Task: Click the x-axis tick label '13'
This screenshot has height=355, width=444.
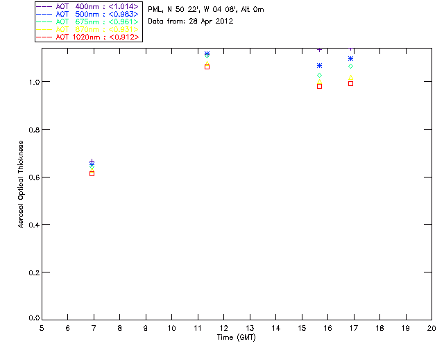Action: (x=250, y=328)
